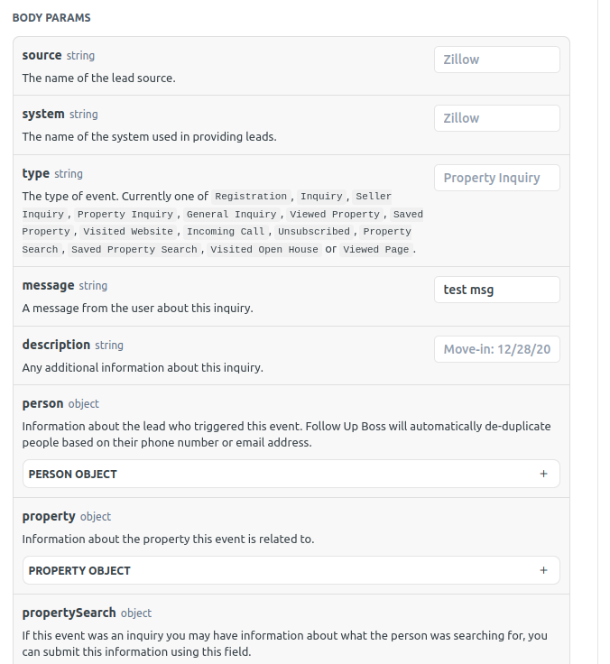
Task: Click the Registration code tag
Action: point(251,197)
